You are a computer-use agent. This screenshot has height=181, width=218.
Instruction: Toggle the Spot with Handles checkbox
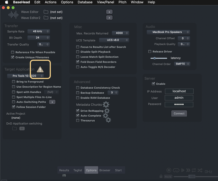[x=13, y=92]
